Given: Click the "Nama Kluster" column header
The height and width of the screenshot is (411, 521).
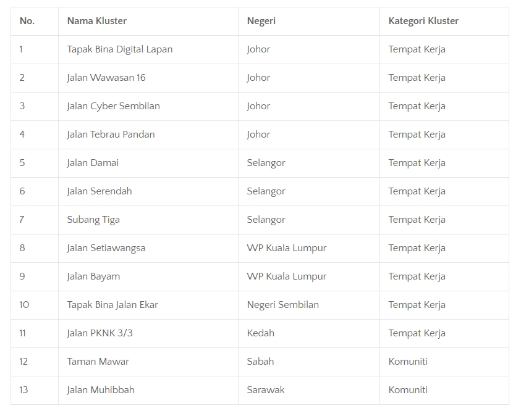Looking at the screenshot, I should 97,21.
